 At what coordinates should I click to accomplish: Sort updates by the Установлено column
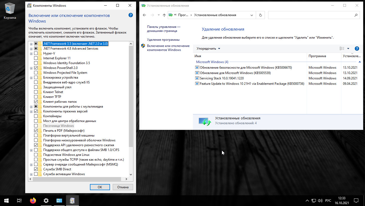click(x=352, y=56)
